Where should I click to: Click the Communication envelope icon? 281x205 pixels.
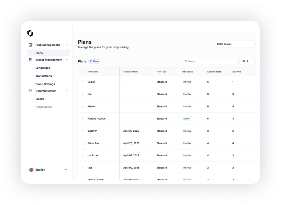click(x=30, y=91)
